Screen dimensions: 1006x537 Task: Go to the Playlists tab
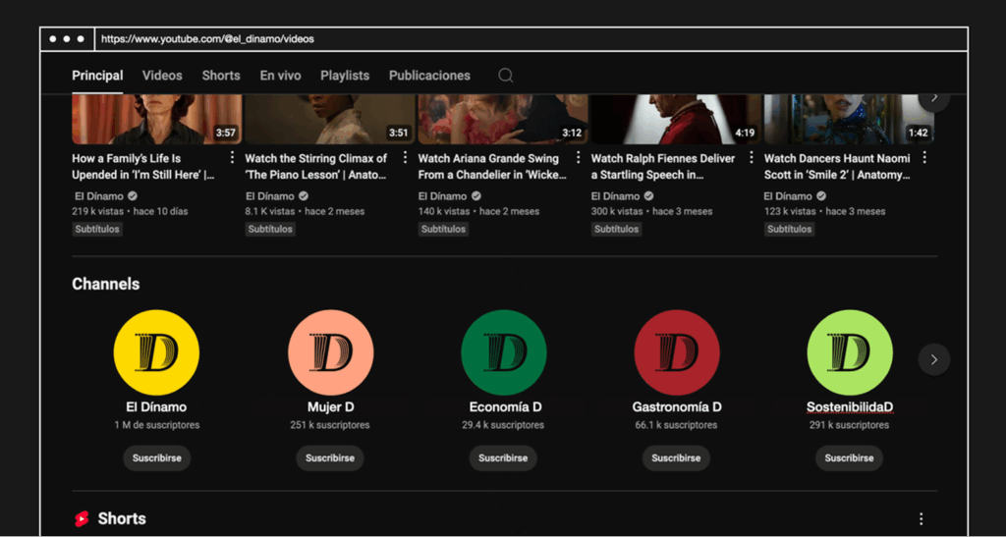pyautogui.click(x=345, y=76)
